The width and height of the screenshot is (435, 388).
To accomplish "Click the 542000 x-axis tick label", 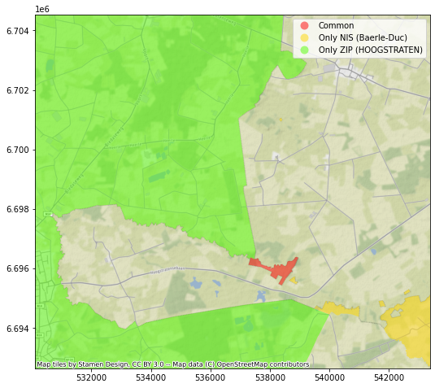I will 389,377.
